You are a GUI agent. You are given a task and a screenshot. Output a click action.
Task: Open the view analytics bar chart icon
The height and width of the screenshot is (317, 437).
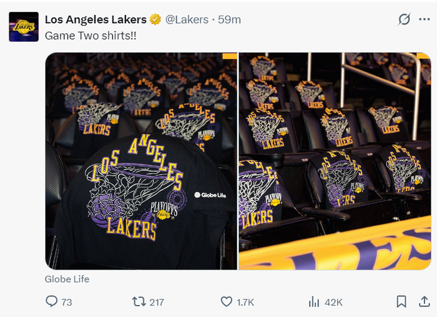314,302
